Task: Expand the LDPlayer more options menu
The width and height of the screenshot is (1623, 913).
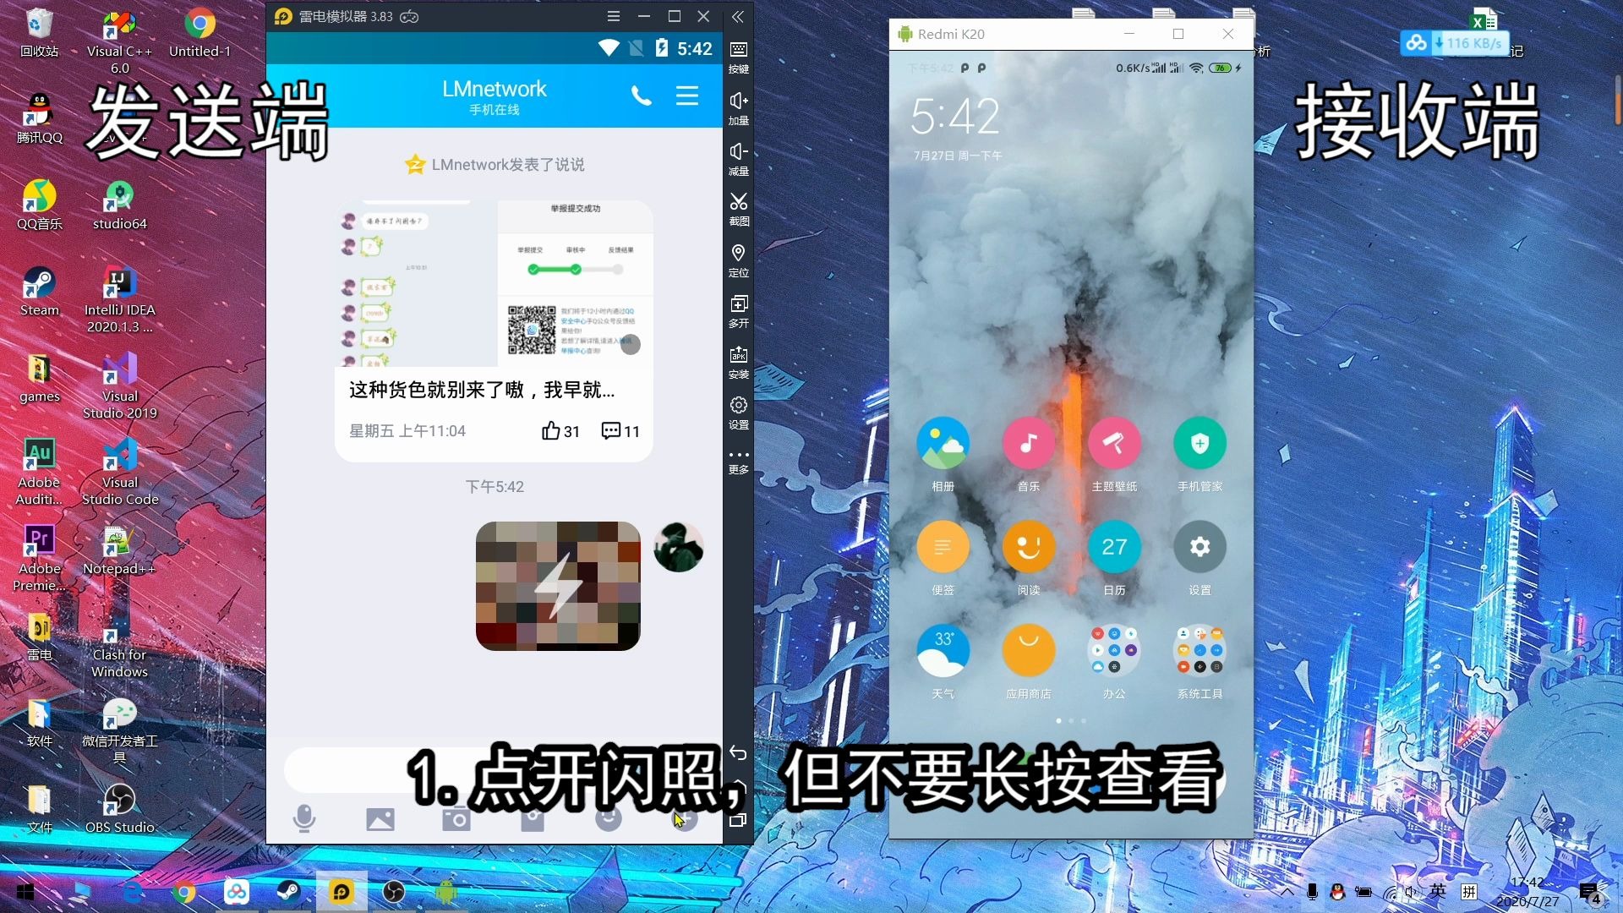Action: (x=737, y=462)
